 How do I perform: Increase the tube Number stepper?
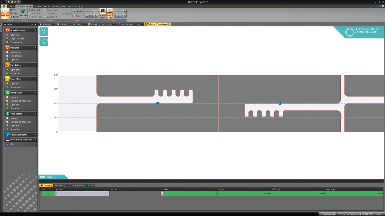162,193
